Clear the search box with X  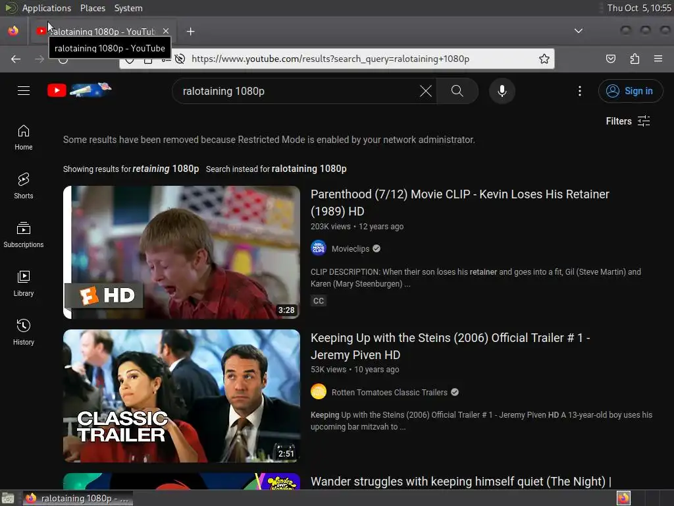(x=426, y=91)
